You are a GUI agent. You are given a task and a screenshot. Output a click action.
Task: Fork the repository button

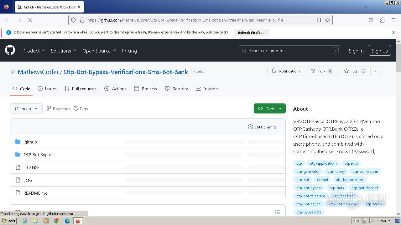pos(322,71)
